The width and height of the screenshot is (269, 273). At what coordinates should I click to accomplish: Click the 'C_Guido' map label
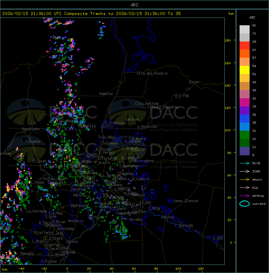[39, 161]
